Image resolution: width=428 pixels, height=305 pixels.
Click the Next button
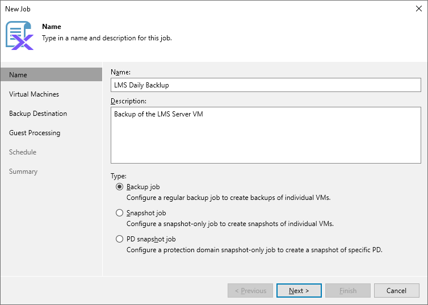click(299, 291)
